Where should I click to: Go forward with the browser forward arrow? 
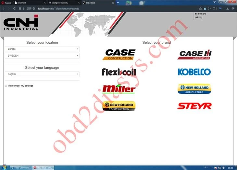coord(9,9)
